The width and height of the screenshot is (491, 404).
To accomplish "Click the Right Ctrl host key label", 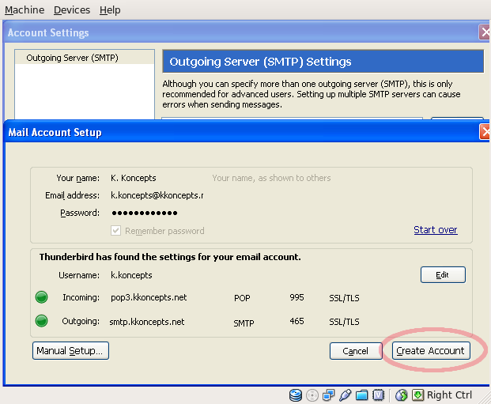I will pos(449,395).
